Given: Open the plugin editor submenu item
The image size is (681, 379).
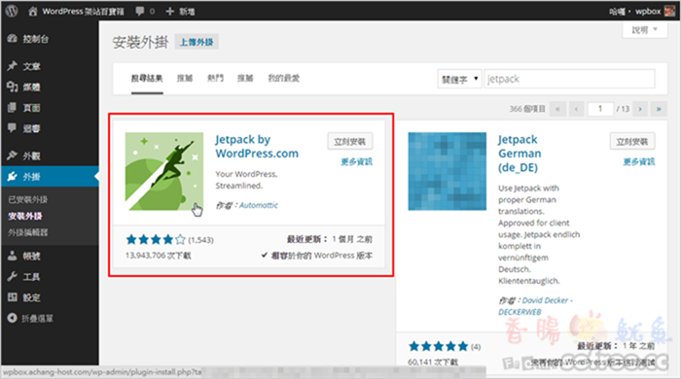Looking at the screenshot, I should coord(28,232).
